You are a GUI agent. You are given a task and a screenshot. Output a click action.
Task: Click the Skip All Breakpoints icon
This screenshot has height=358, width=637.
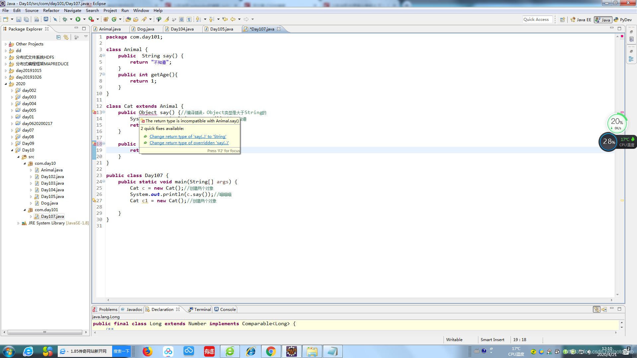(x=55, y=19)
